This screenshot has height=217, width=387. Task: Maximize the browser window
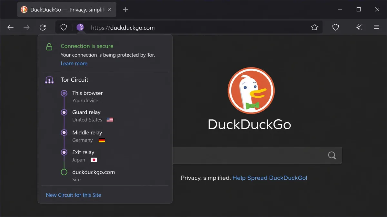[359, 10]
